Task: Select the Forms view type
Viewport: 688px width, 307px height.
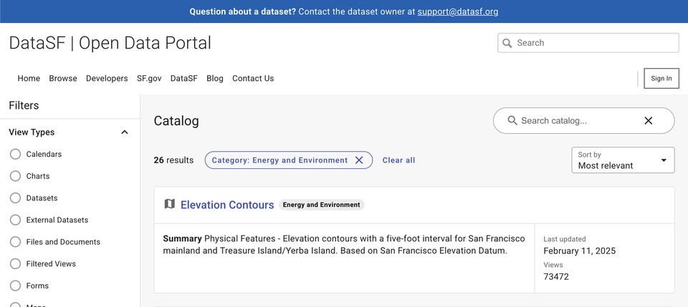Action: point(15,286)
